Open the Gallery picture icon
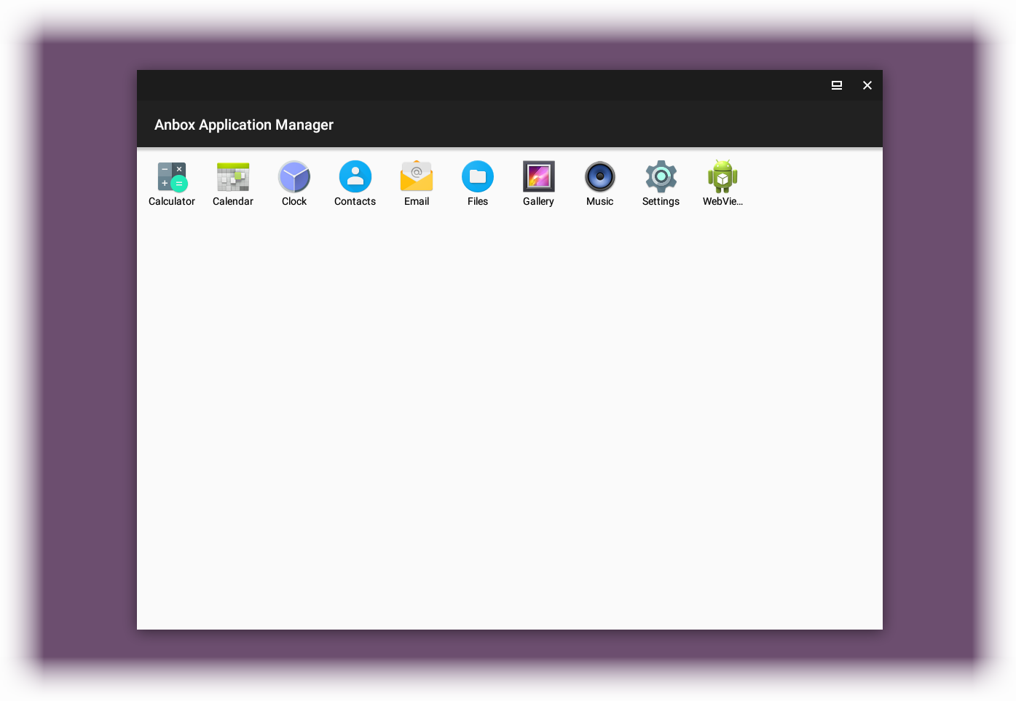The height and width of the screenshot is (701, 1016). [539, 176]
